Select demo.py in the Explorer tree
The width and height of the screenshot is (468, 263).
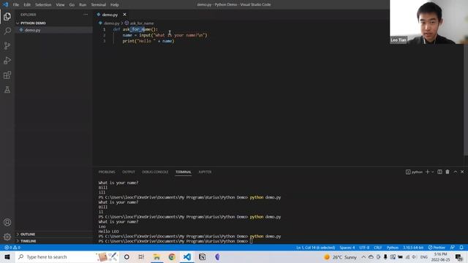coord(53,30)
